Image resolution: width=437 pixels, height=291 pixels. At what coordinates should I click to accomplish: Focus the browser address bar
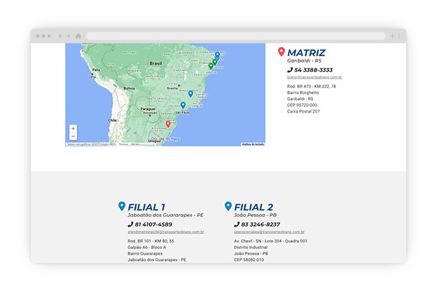(236, 36)
